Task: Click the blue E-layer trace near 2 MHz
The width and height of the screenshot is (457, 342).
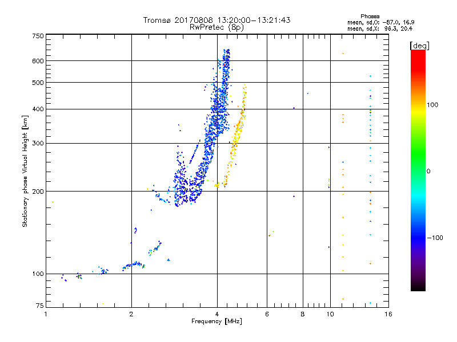Action: click(134, 265)
